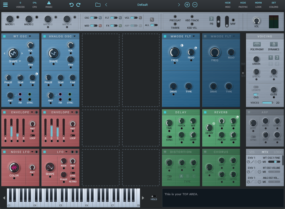Open the hamburger main menu
Image resolution: width=285 pixels, height=209 pixels.
(5, 5)
